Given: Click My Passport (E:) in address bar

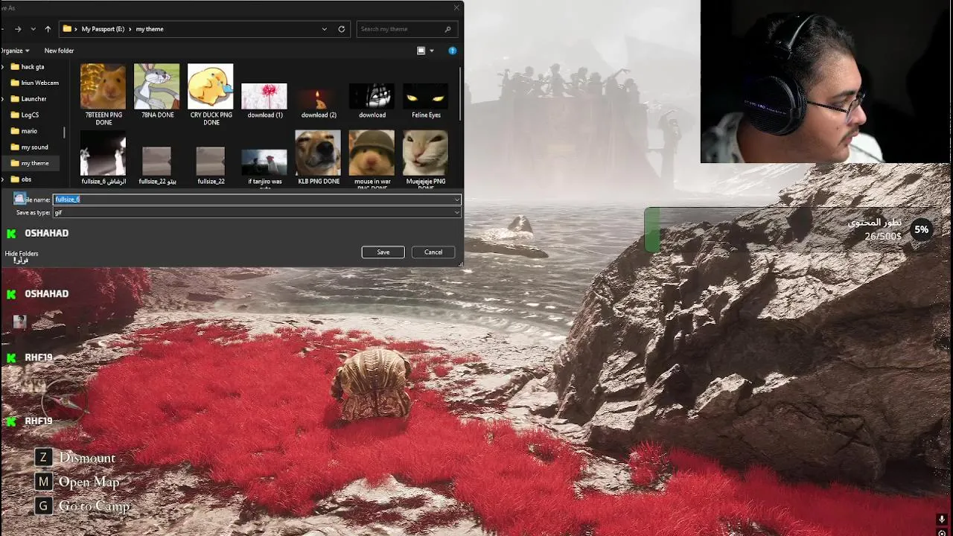Looking at the screenshot, I should coord(103,29).
